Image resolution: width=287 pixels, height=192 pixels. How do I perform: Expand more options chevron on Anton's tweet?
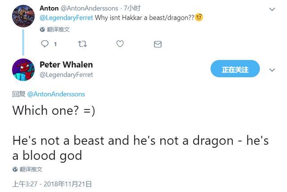(x=272, y=9)
